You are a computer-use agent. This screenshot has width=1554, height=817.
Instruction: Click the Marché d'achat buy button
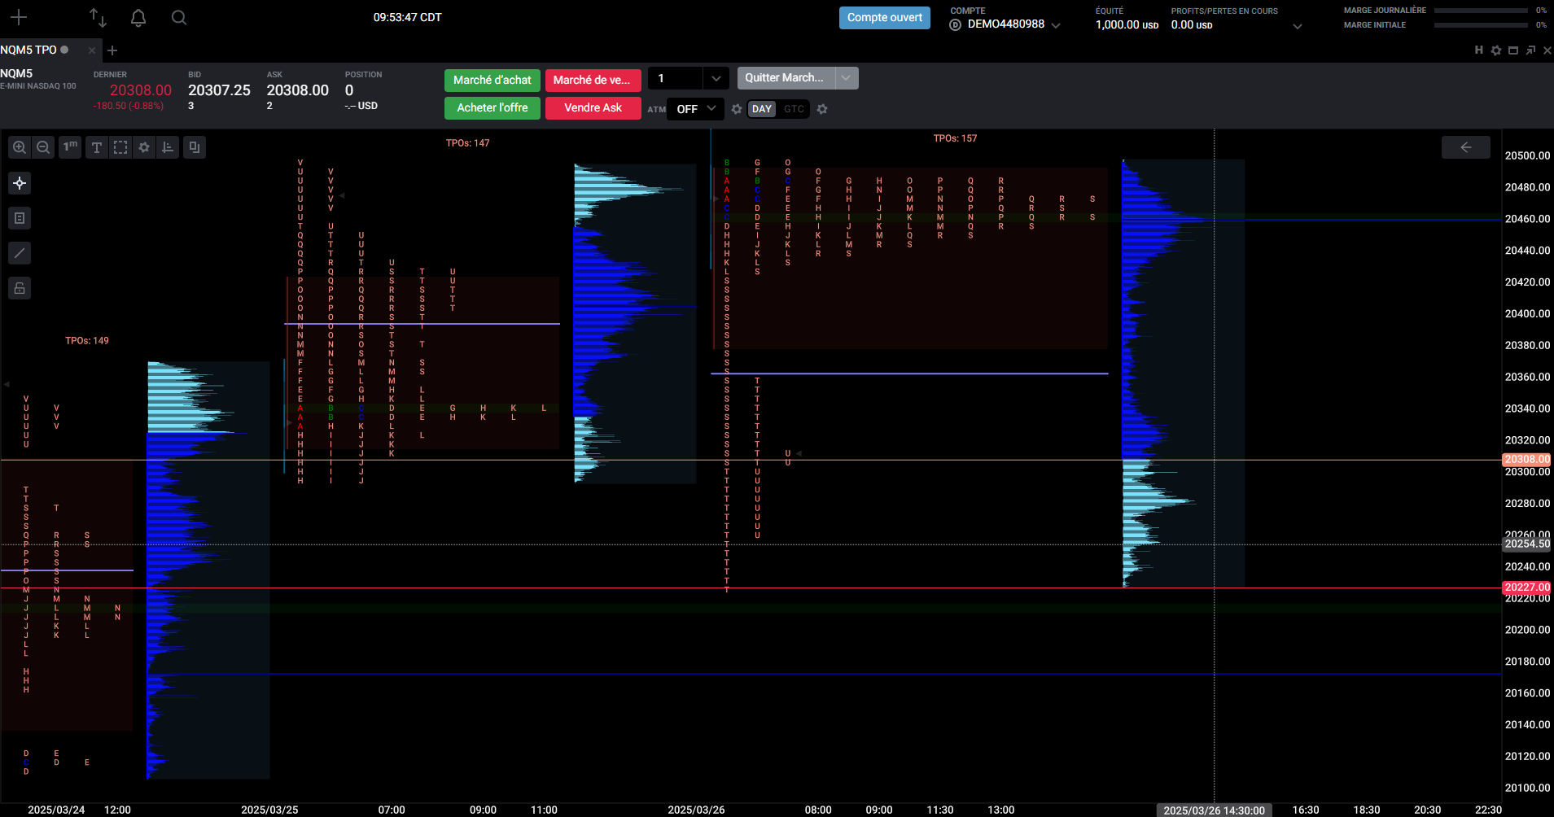click(492, 80)
